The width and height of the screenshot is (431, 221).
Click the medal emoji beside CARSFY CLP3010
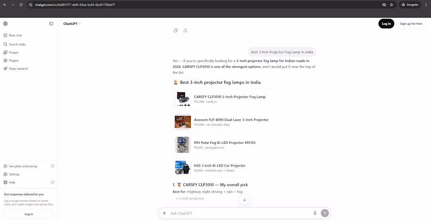[179, 185]
